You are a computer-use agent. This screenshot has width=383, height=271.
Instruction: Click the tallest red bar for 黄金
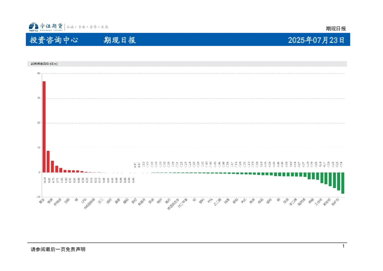point(44,127)
